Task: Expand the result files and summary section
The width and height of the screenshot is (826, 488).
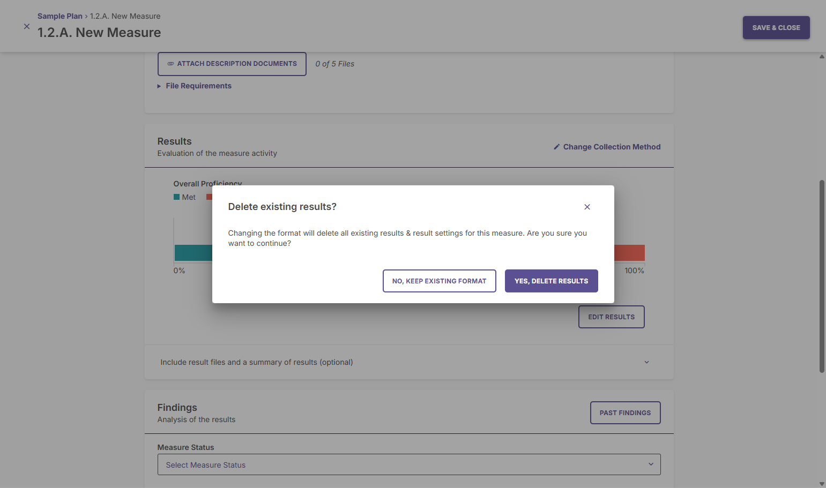Action: pyautogui.click(x=409, y=362)
